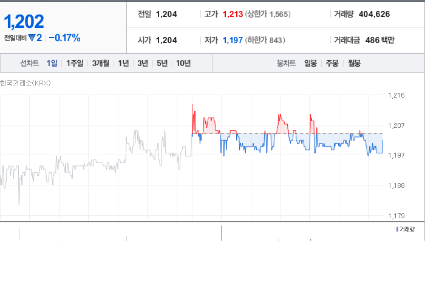Click the -0.17% change percentage
This screenshot has width=425, height=297.
(64, 38)
